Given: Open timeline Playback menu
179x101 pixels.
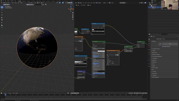Looking at the screenshot, I should tap(5, 93).
